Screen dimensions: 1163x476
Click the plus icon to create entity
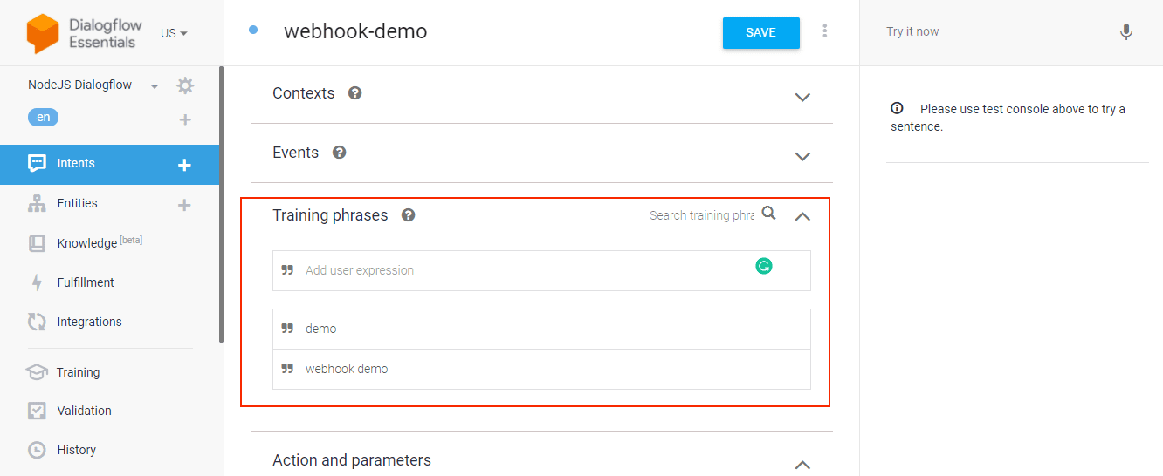(x=184, y=205)
